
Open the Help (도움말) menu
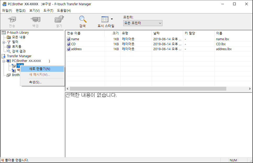coord(64,11)
